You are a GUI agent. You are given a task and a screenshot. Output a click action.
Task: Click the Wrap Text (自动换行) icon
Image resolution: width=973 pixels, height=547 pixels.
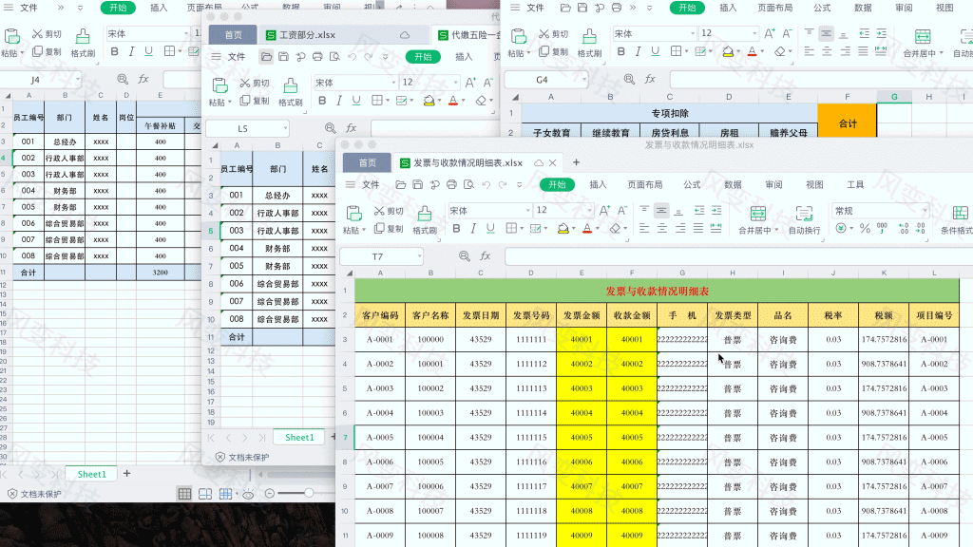pyautogui.click(x=804, y=214)
